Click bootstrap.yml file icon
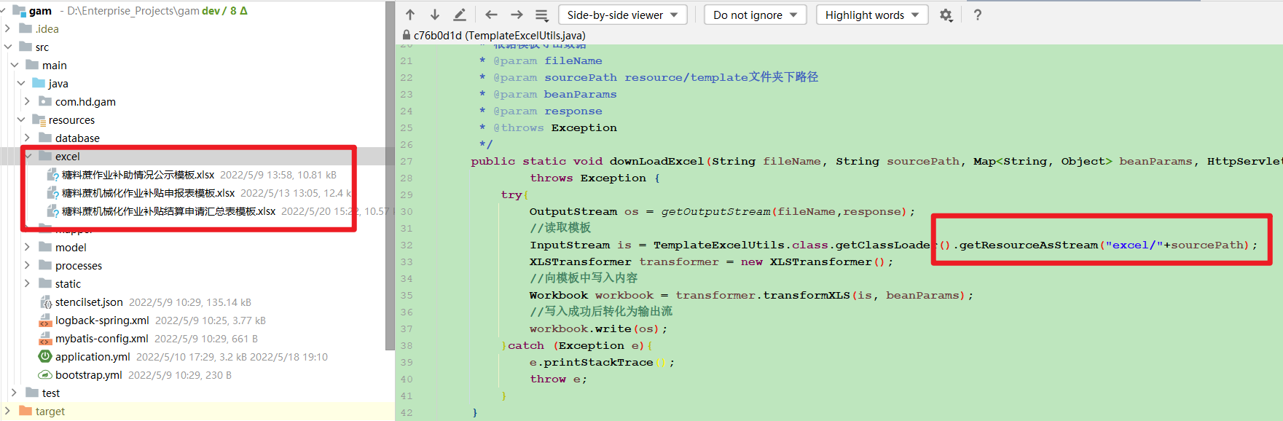1283x421 pixels. [x=44, y=374]
